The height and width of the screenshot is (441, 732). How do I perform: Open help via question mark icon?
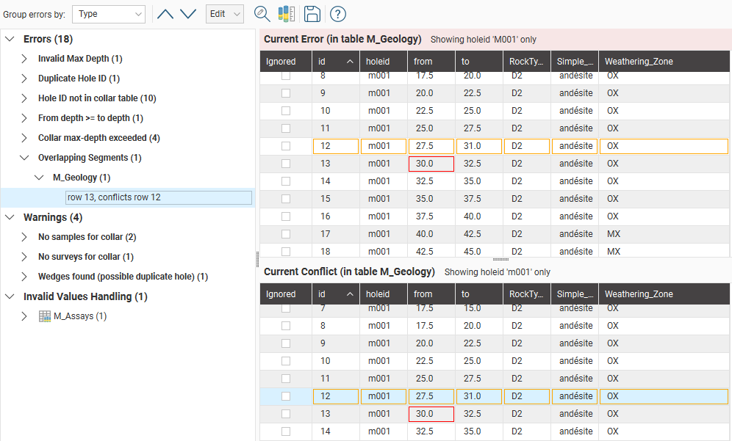click(x=337, y=14)
